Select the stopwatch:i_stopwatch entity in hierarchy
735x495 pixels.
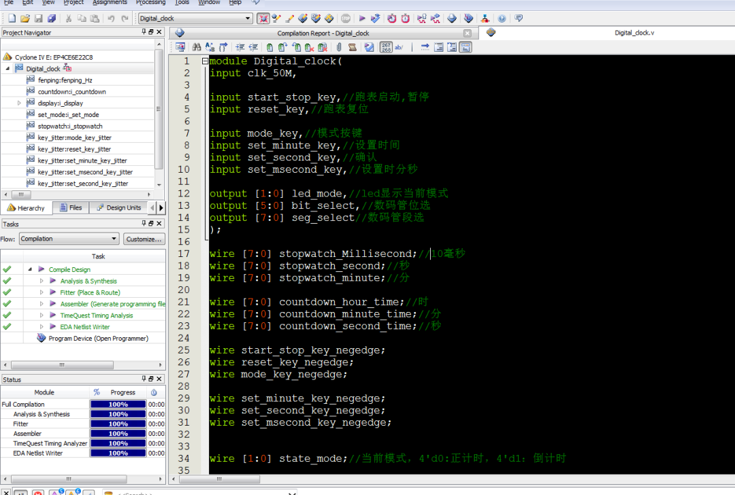pyautogui.click(x=70, y=126)
